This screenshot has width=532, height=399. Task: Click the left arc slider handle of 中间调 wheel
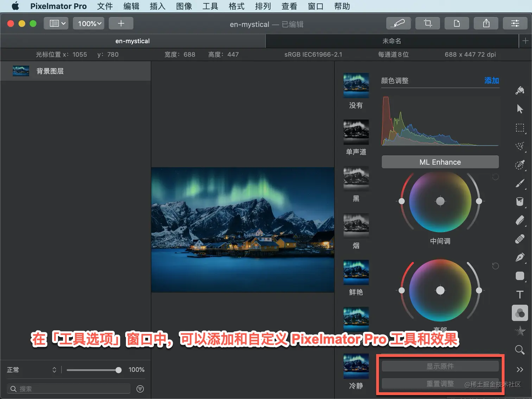401,201
